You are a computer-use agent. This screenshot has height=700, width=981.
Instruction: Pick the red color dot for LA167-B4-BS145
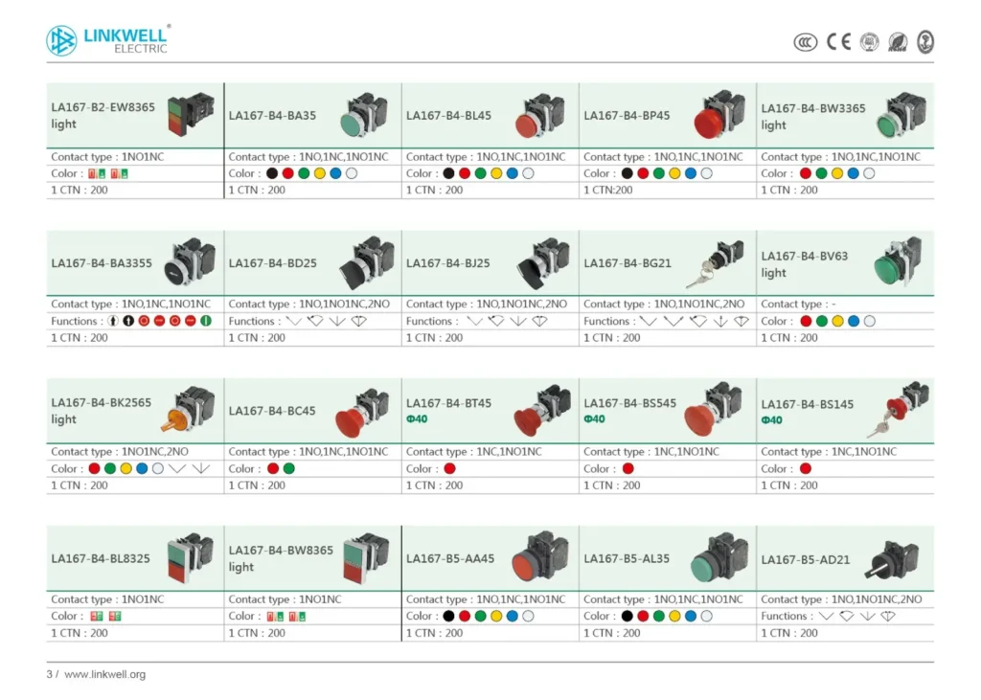[x=806, y=468]
